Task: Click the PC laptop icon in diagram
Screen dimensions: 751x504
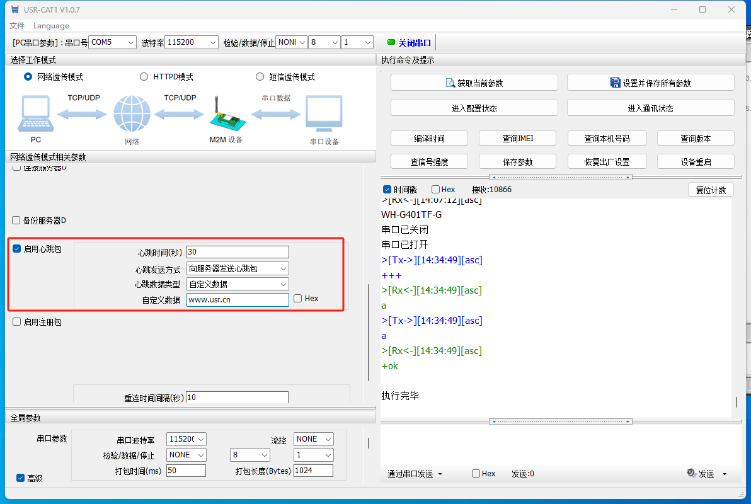Action: [x=36, y=115]
